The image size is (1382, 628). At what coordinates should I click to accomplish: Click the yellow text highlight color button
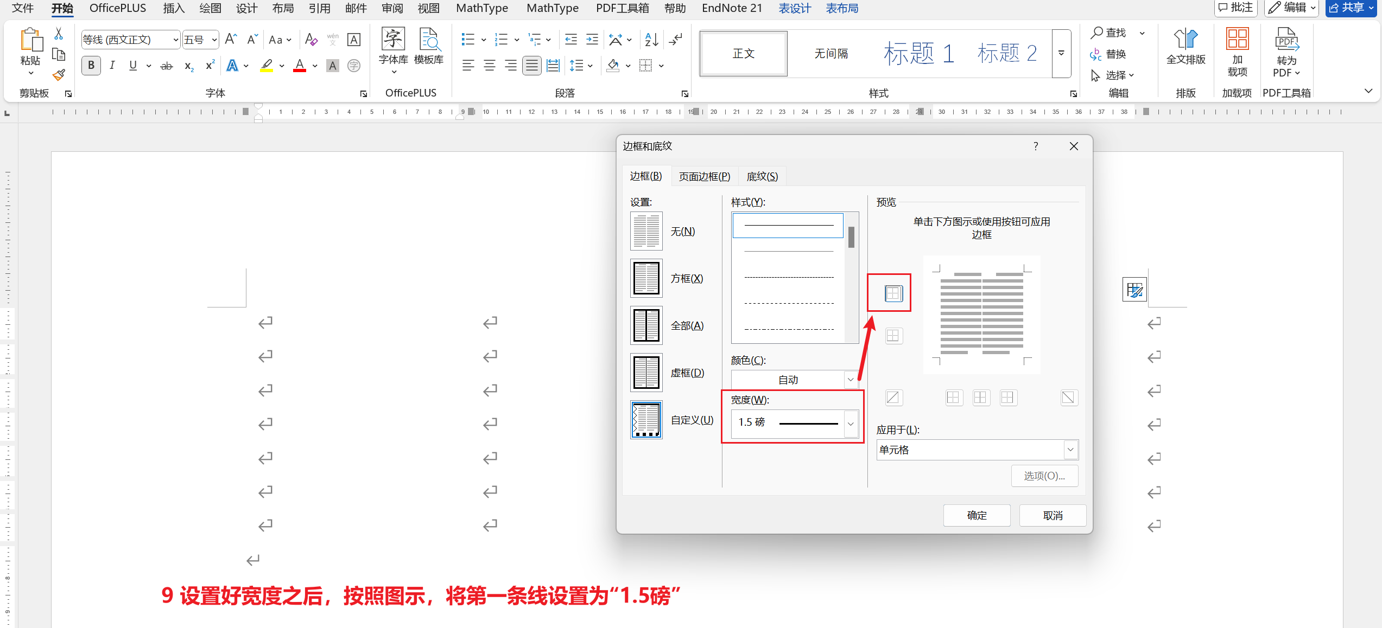click(x=267, y=66)
